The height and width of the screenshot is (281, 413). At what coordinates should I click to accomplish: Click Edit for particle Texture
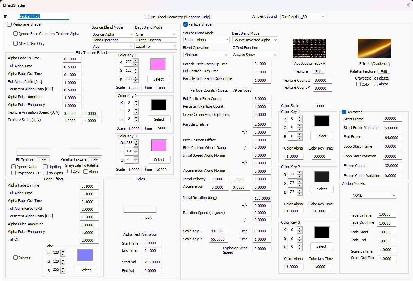319,72
